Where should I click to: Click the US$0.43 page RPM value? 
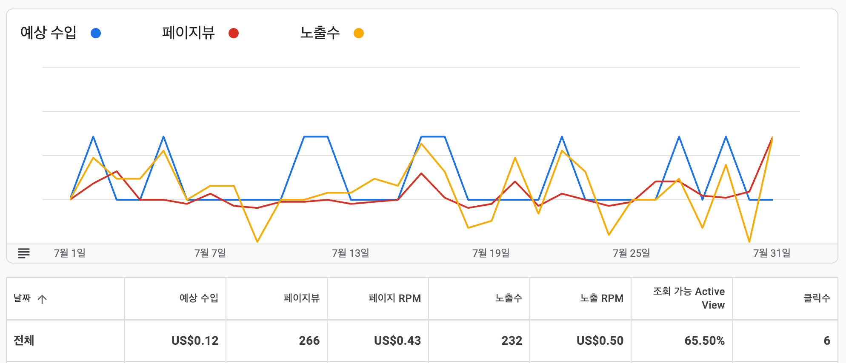pyautogui.click(x=397, y=340)
